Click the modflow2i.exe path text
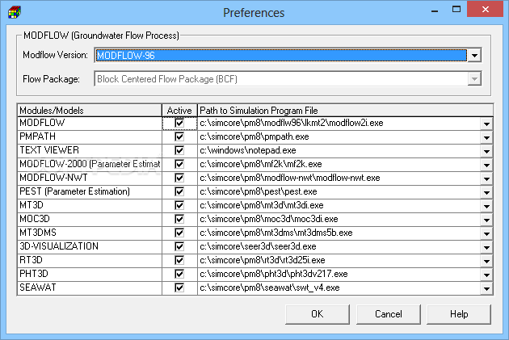This screenshot has height=340, width=509. [292, 124]
